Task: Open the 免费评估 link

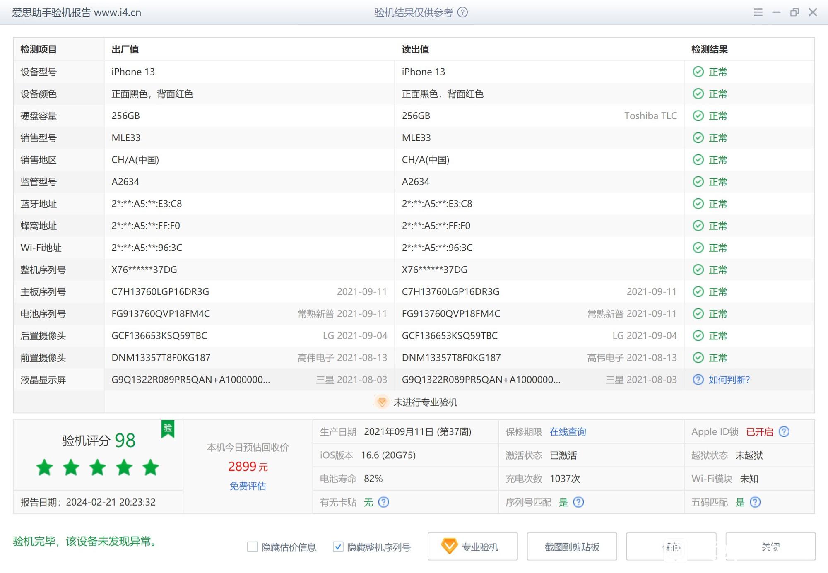Action: coord(248,486)
